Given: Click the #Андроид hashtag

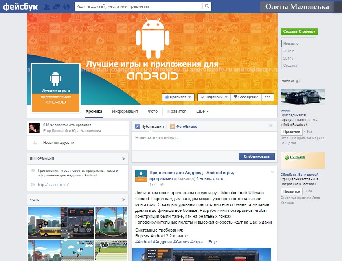Looking at the screenshot, I should click(x=162, y=242).
